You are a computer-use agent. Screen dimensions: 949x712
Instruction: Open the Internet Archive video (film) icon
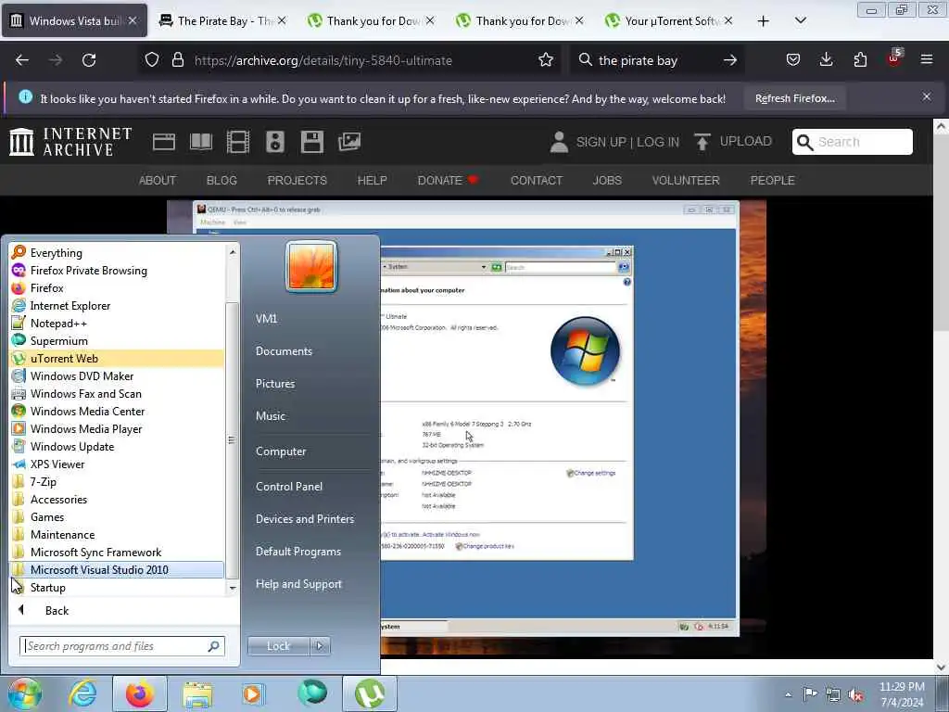(238, 142)
